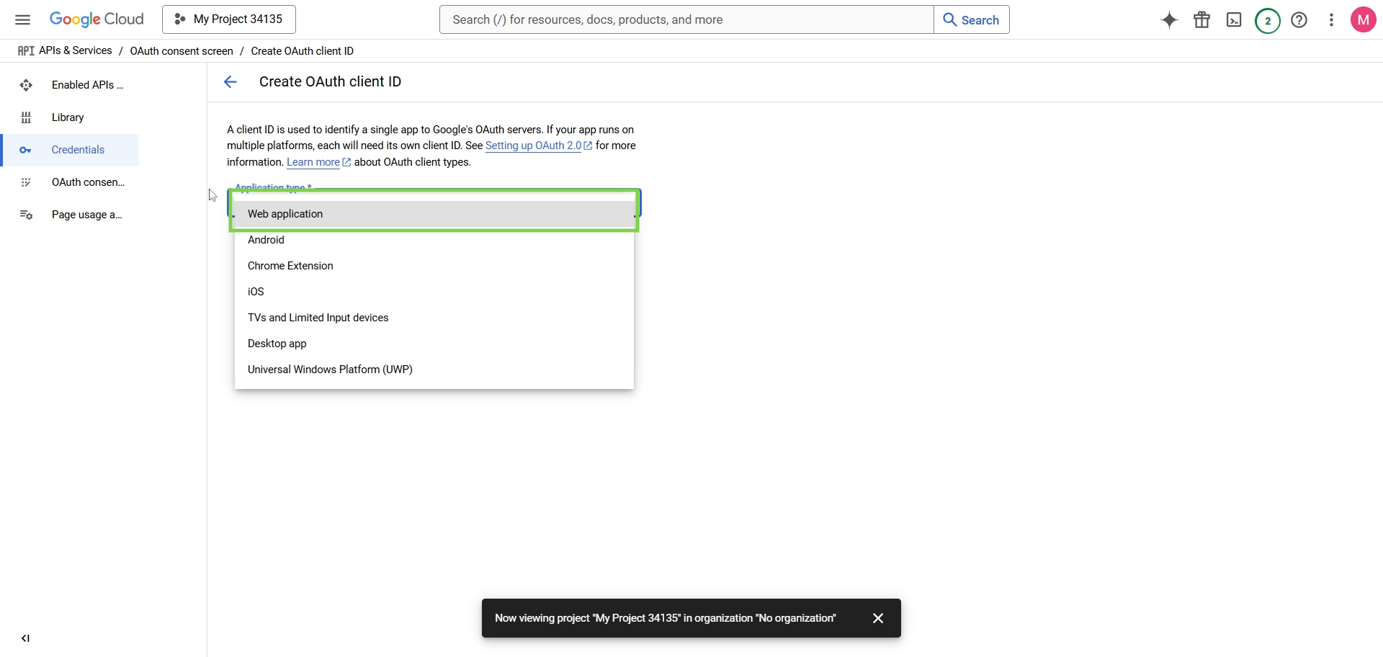Screen dimensions: 1383x657
Task: Open the account avatar M
Action: point(1364,19)
